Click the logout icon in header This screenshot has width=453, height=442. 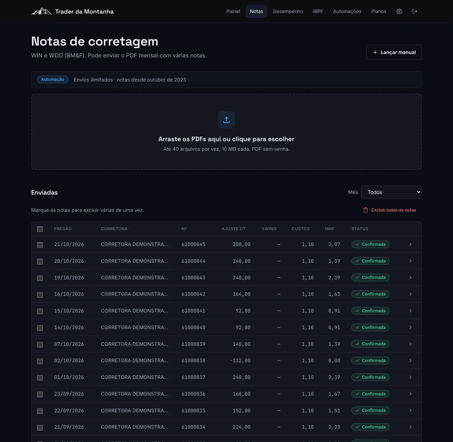coord(415,11)
